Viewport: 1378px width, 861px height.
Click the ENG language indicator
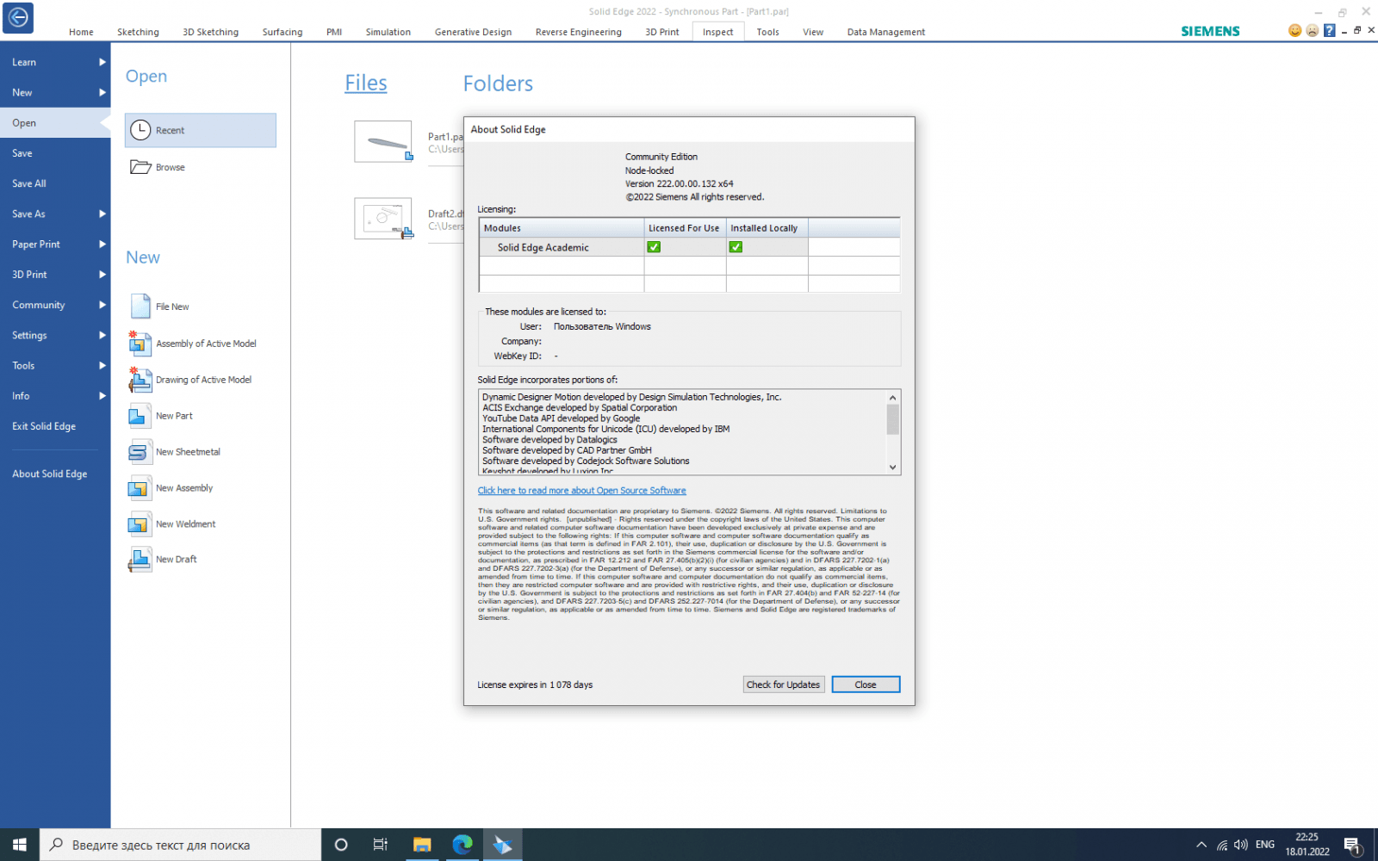pos(1265,845)
